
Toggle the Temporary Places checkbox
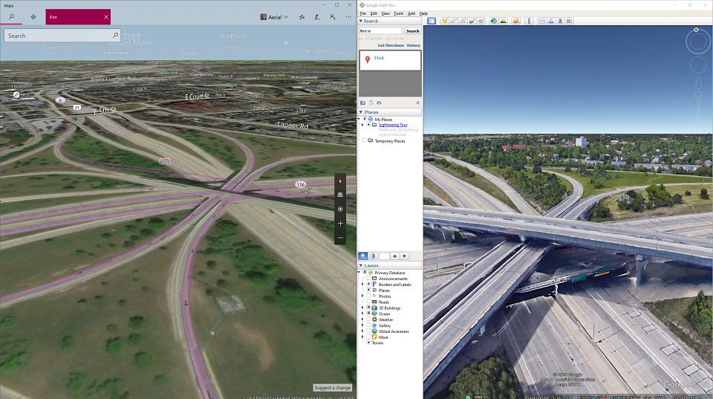pyautogui.click(x=364, y=140)
